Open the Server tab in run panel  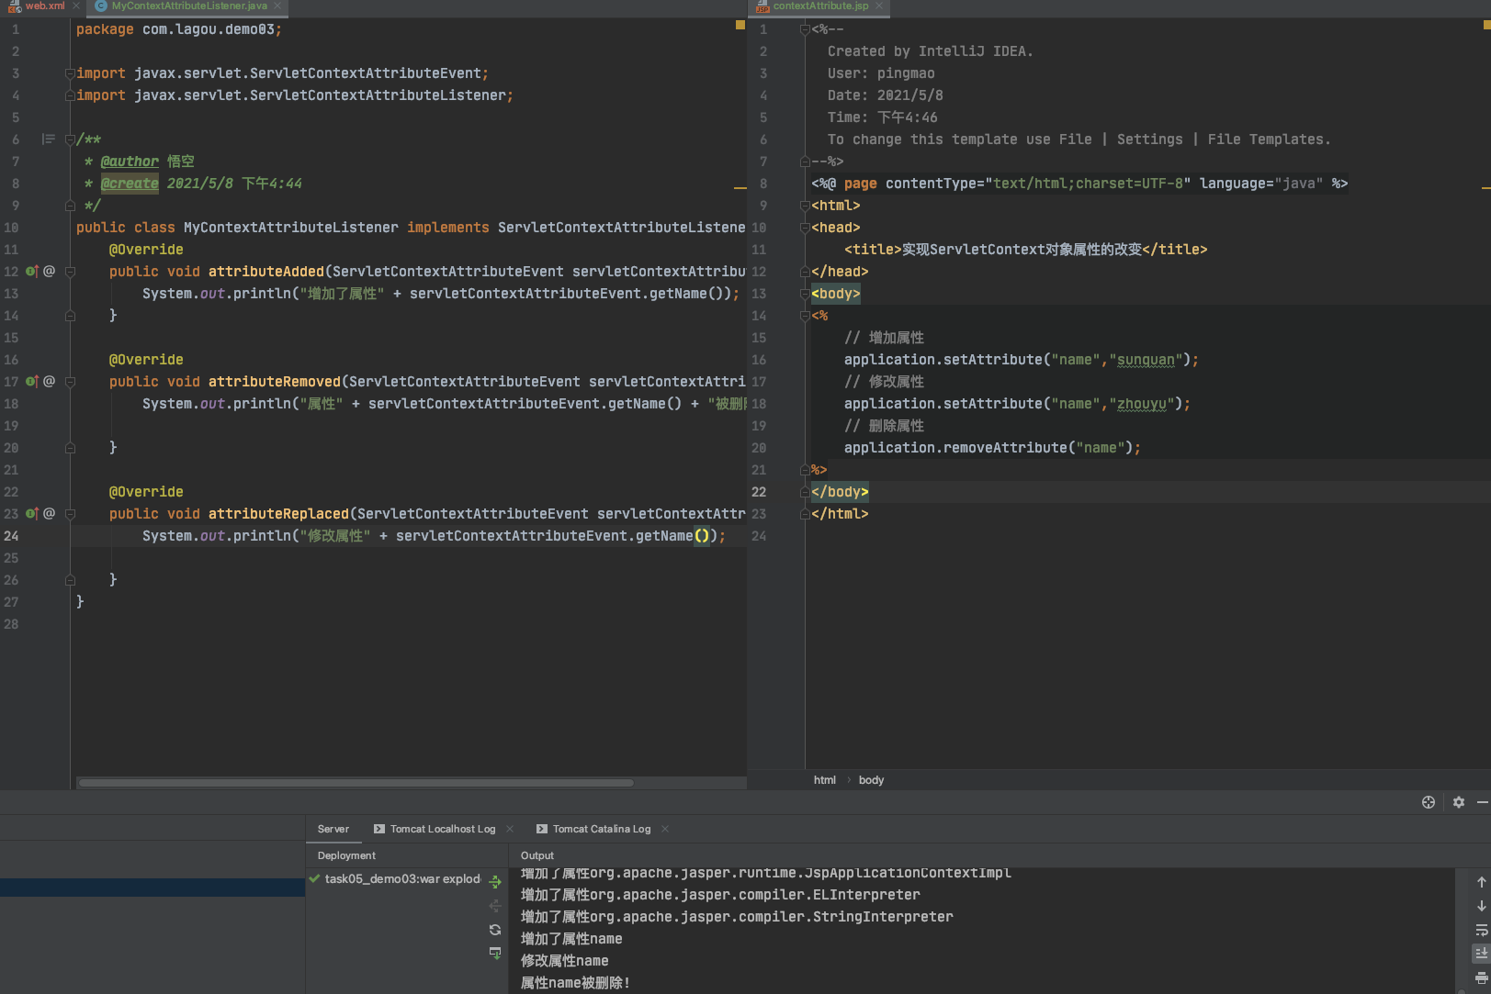[333, 829]
